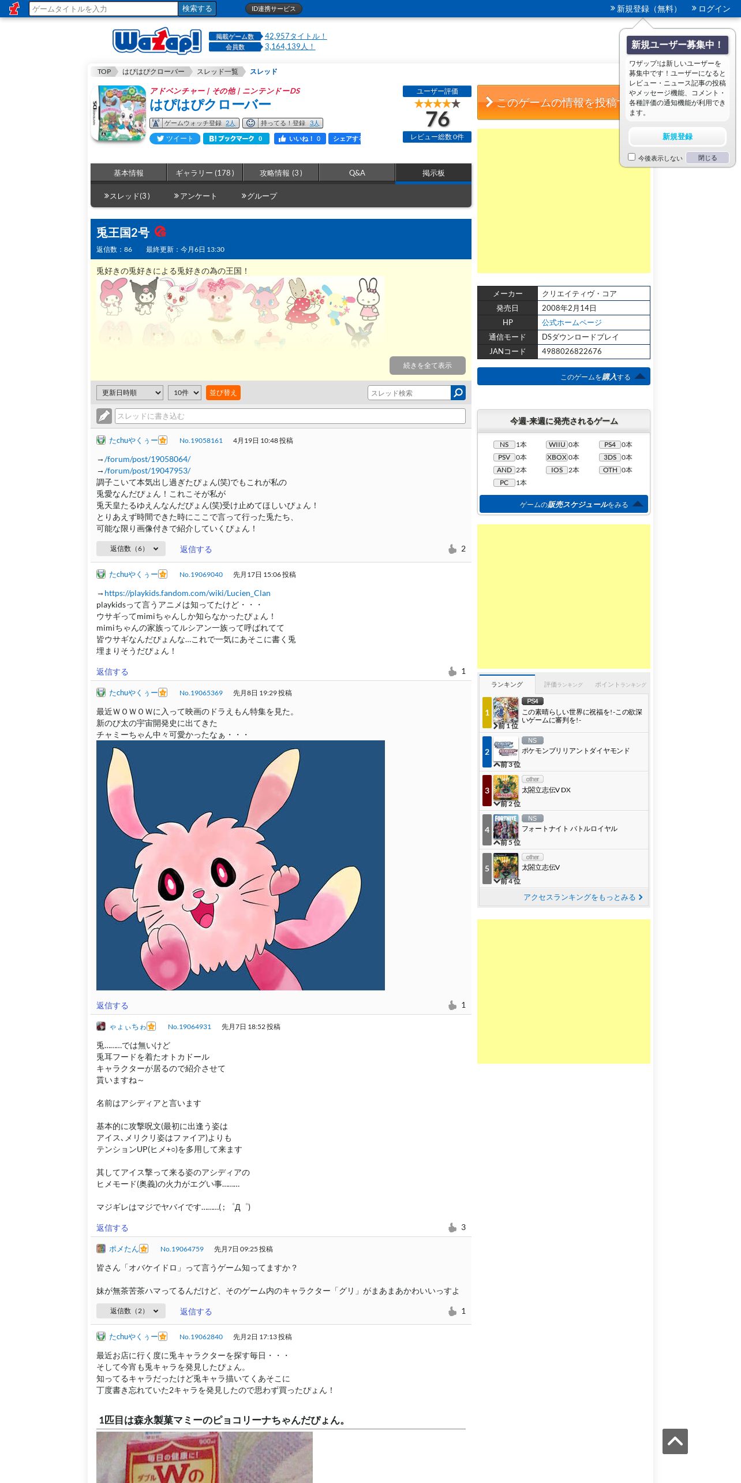Image resolution: width=741 pixels, height=1483 pixels.
Task: Close the popup with 閉じる
Action: (x=708, y=158)
